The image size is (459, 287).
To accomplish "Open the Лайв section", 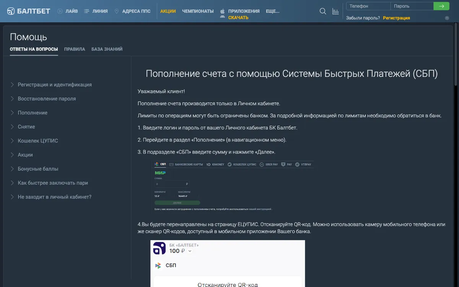I will coord(67,11).
